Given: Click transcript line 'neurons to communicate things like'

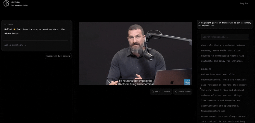Looking at the screenshot, I should pos(223,56).
